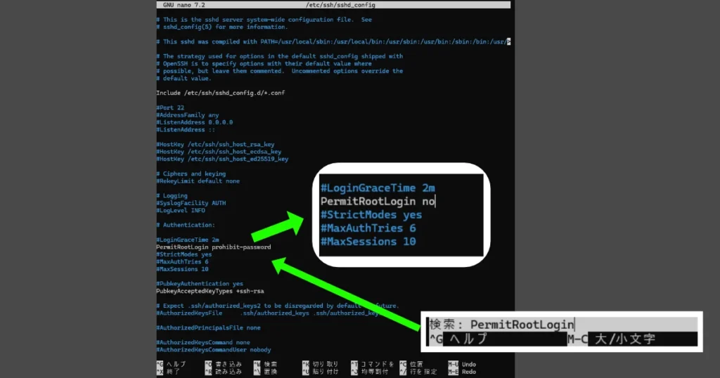Click the #LoginGraceTime 2m line in the editor
The image size is (720, 378).
(x=187, y=240)
